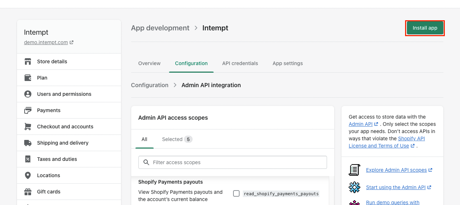Open Locations settings
Viewport: 460px width, 205px height.
pyautogui.click(x=69, y=175)
